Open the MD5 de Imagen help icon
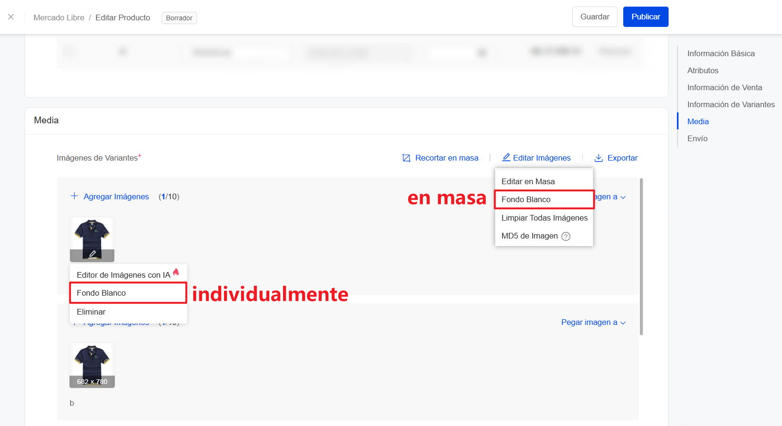The image size is (782, 426). [566, 236]
